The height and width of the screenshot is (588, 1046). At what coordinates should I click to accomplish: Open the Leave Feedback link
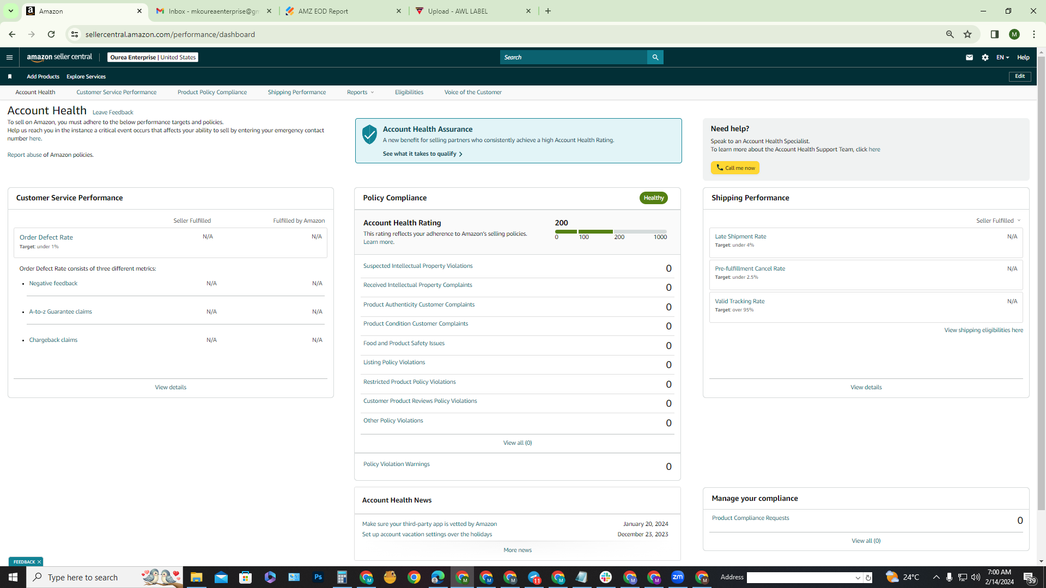pos(113,113)
